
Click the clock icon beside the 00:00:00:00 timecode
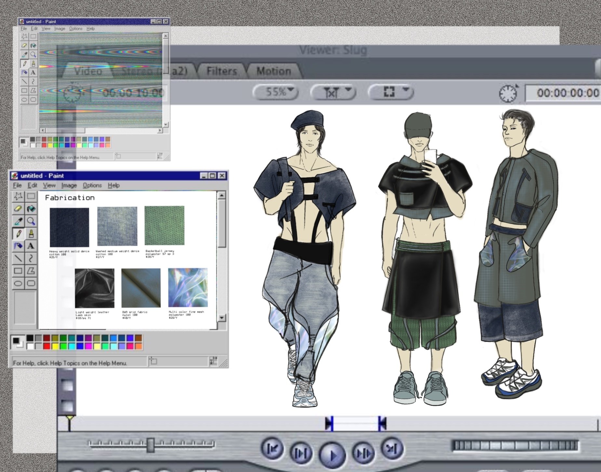click(508, 94)
